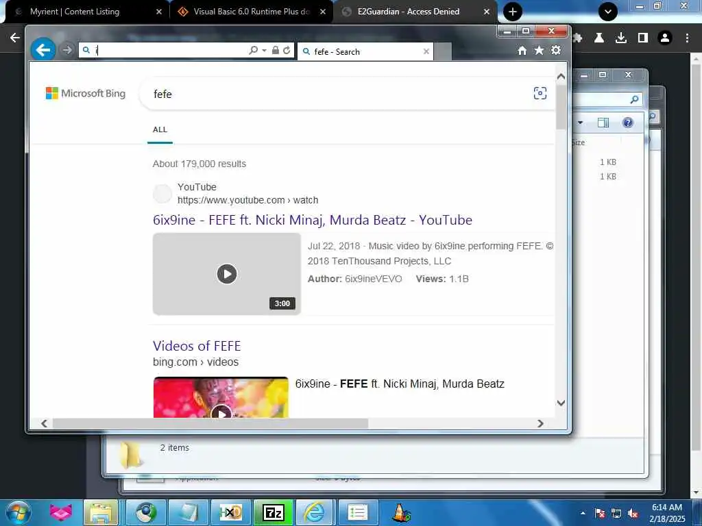Select the ALL results tab on Bing
Viewport: 702px width, 526px height.
click(x=160, y=129)
